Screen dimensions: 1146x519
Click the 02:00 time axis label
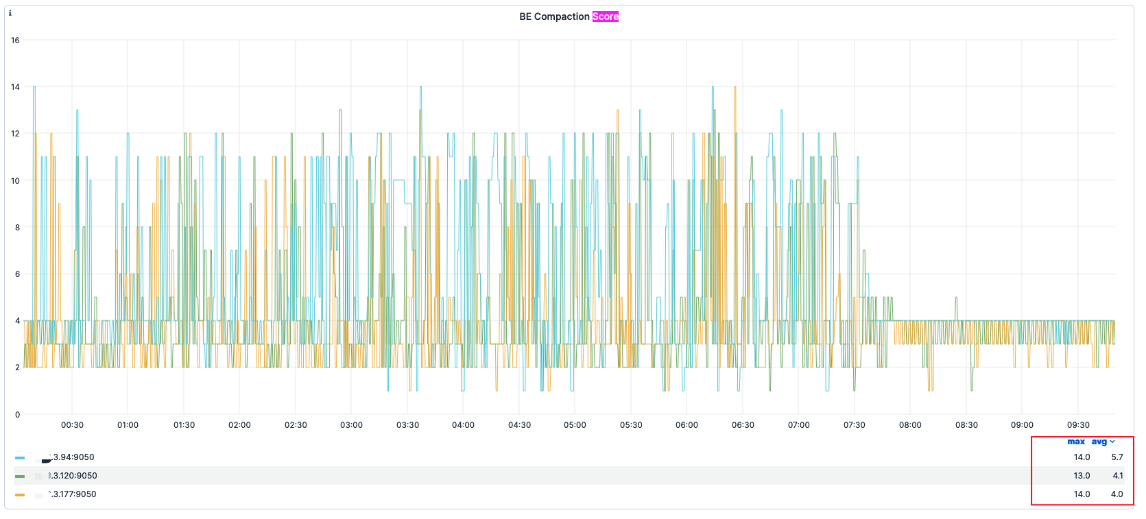239,425
